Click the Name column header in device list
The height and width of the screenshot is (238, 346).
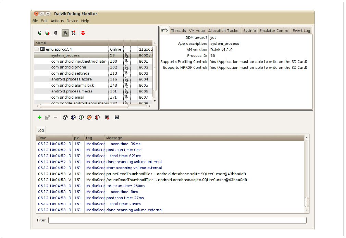pos(71,43)
